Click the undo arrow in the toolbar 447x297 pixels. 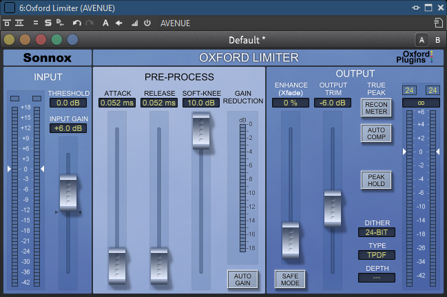(76, 23)
